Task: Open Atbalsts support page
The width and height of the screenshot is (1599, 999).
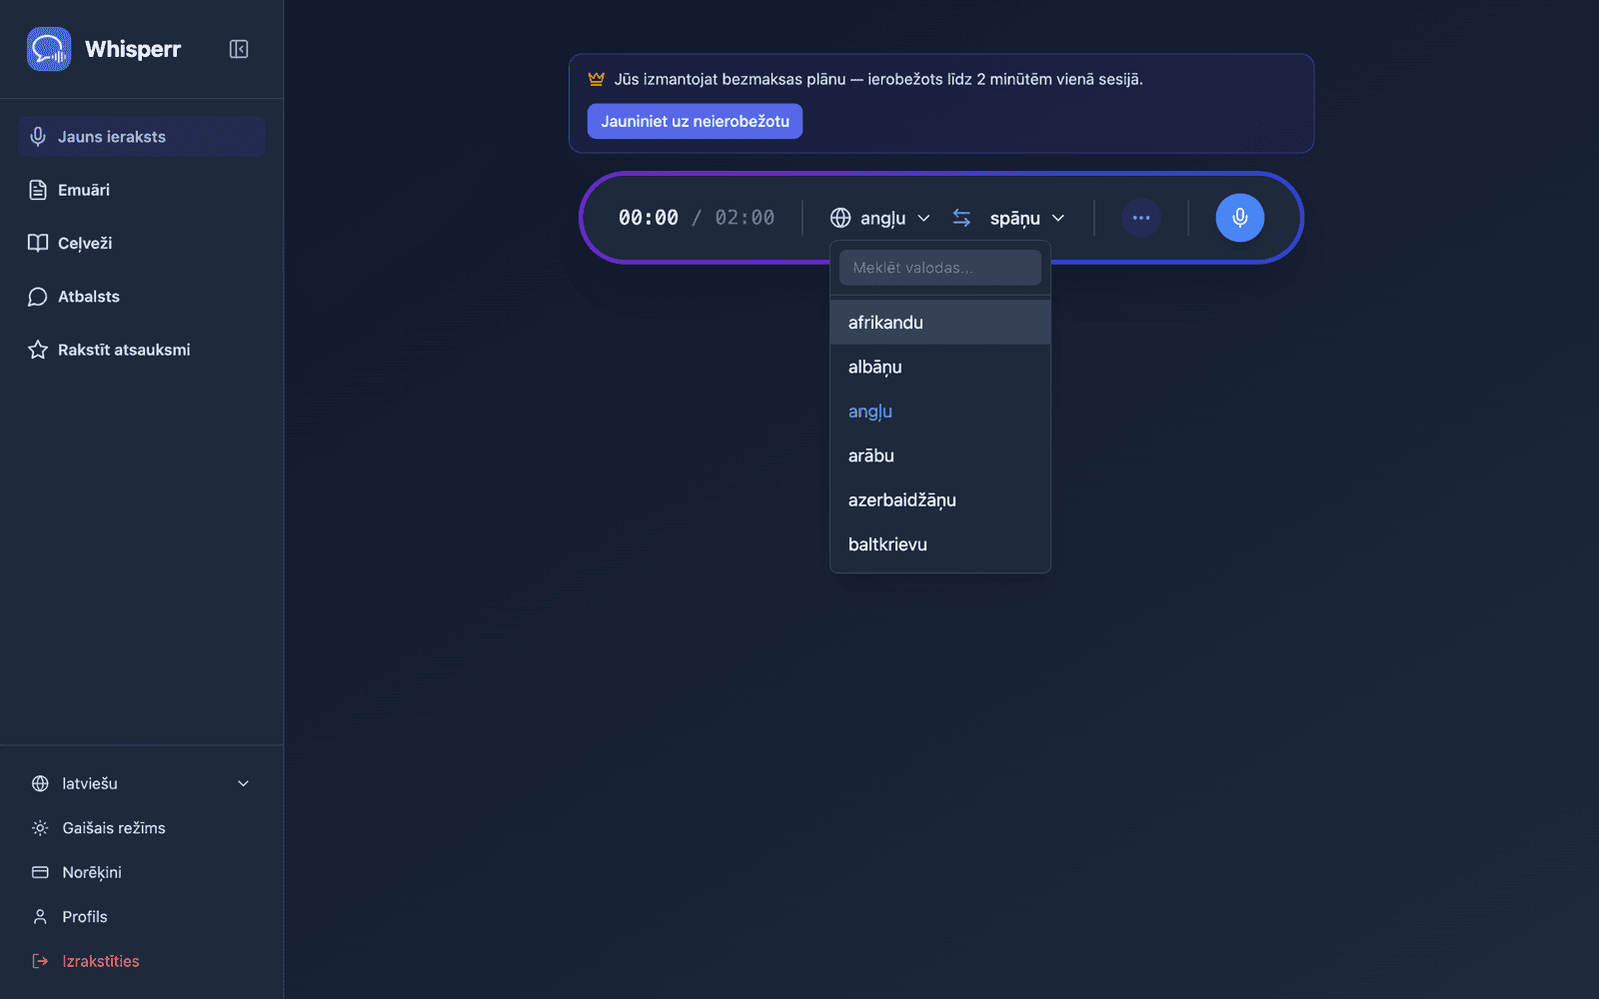Action: tap(141, 297)
